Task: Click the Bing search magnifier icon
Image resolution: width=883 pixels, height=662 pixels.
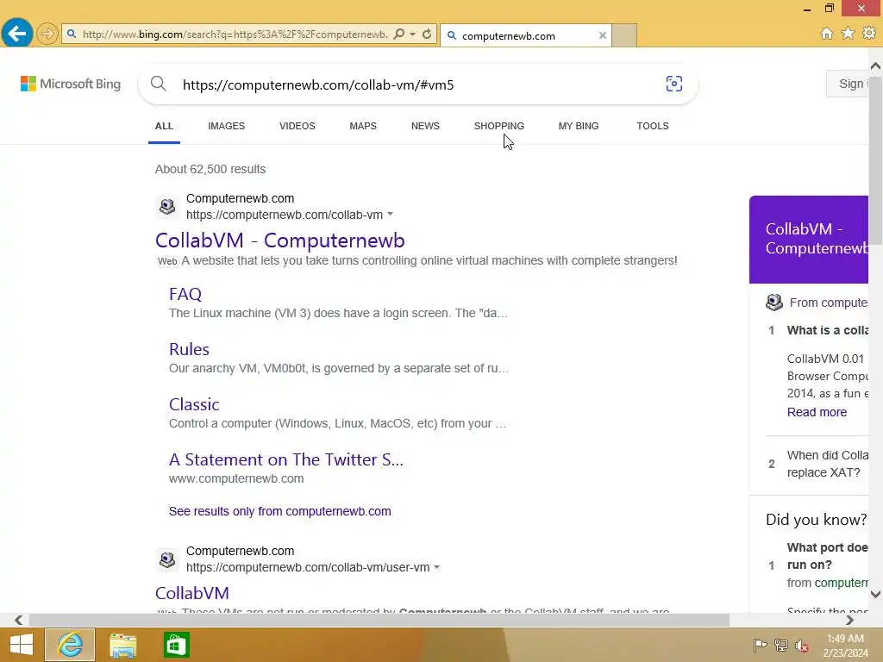Action: point(159,84)
